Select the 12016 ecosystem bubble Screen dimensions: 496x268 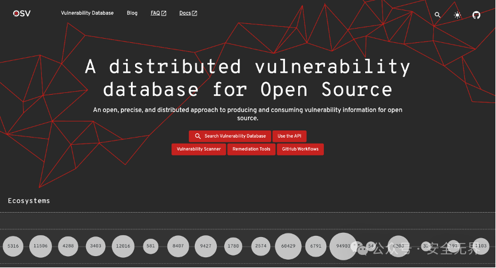coord(123,246)
